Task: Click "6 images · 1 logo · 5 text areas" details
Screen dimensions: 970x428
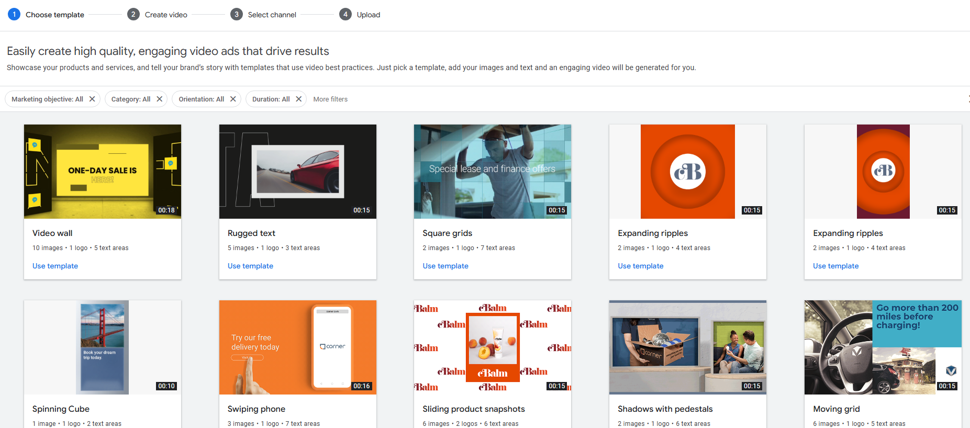Action: [859, 424]
